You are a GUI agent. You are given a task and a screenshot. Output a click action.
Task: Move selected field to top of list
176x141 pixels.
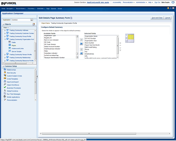coord(120,43)
